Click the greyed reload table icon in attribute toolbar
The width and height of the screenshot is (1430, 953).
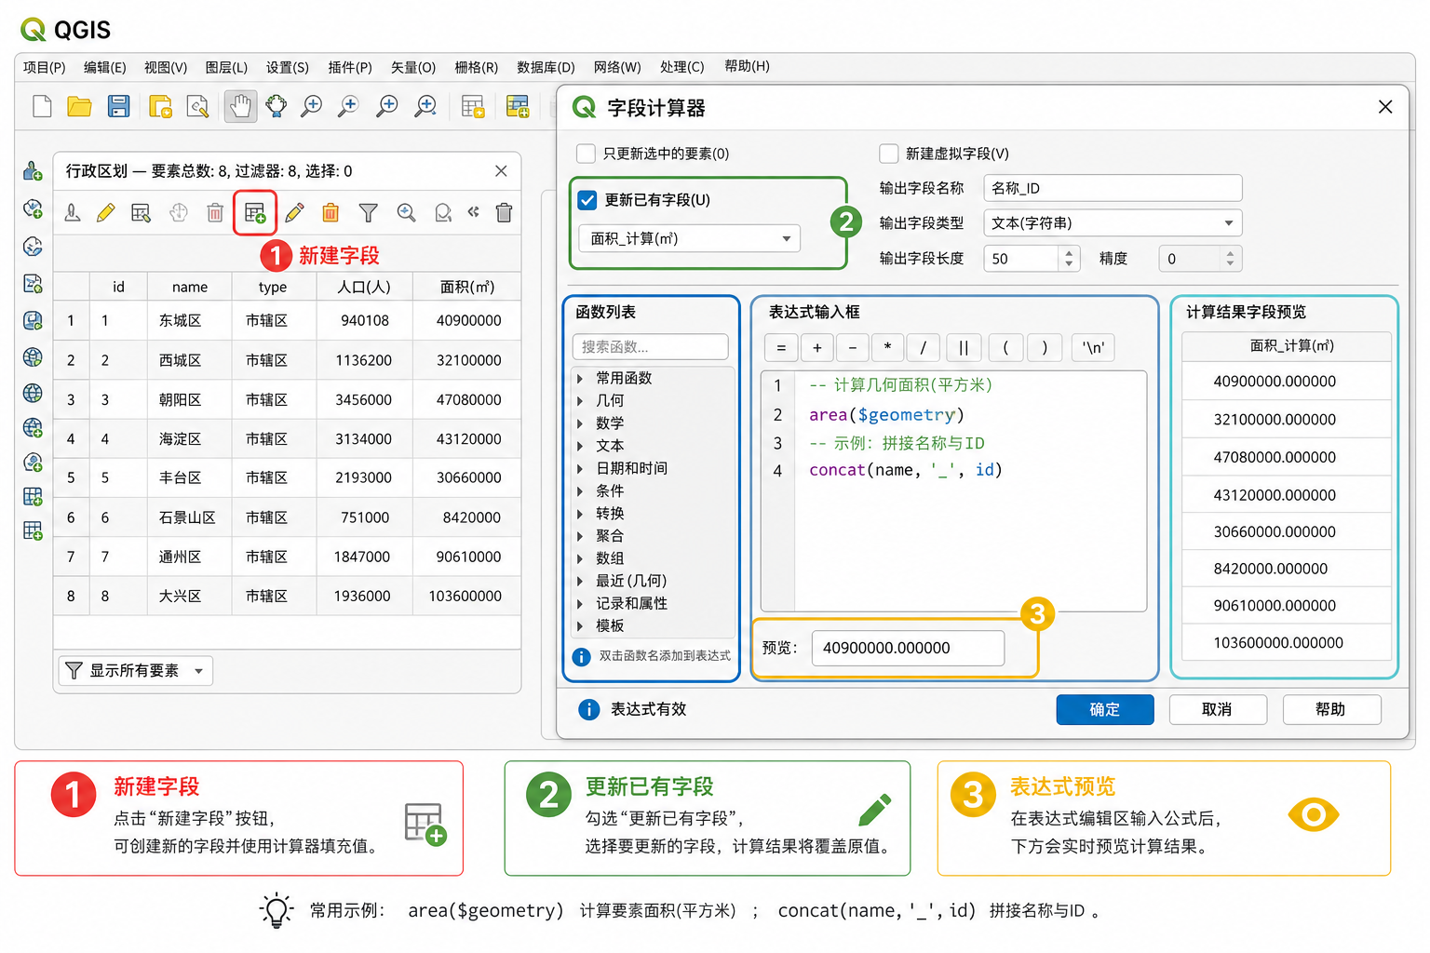click(x=179, y=213)
